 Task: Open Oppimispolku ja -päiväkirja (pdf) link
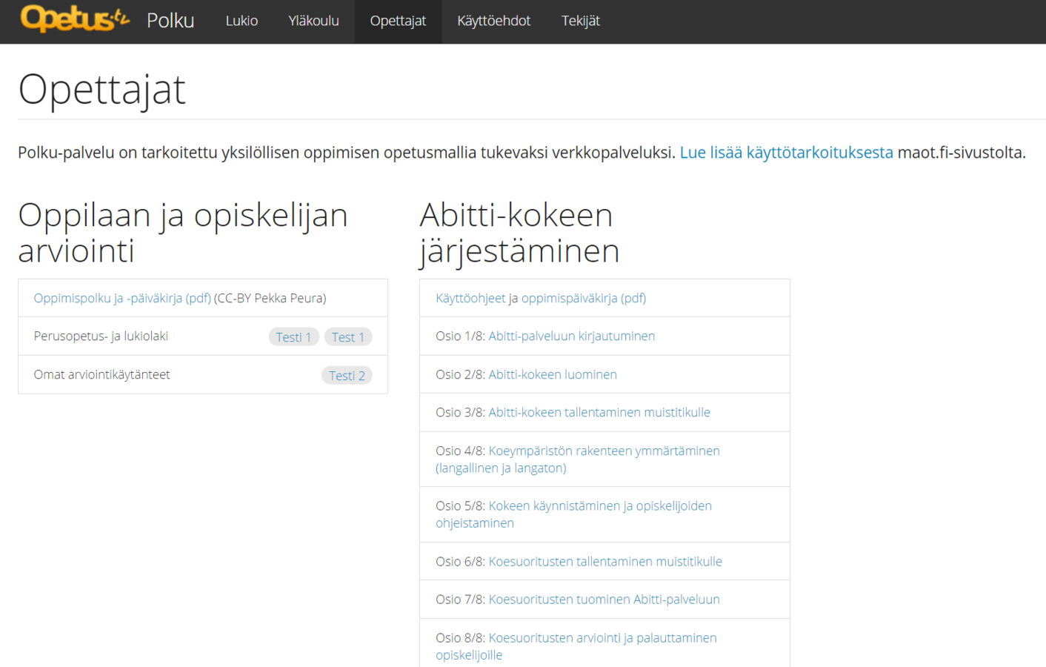122,298
